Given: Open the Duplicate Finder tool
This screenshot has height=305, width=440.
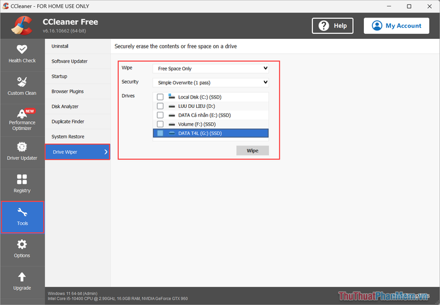Looking at the screenshot, I should (x=78, y=122).
